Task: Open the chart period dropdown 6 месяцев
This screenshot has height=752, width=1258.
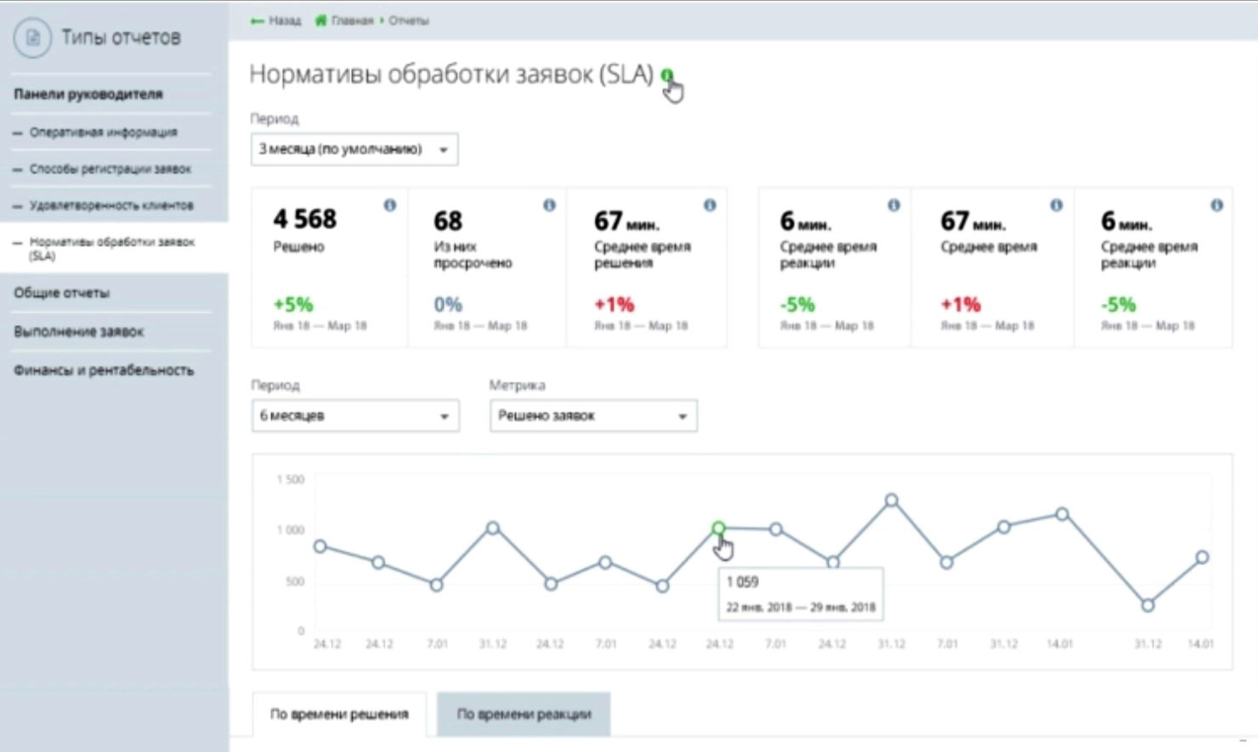Action: [354, 416]
